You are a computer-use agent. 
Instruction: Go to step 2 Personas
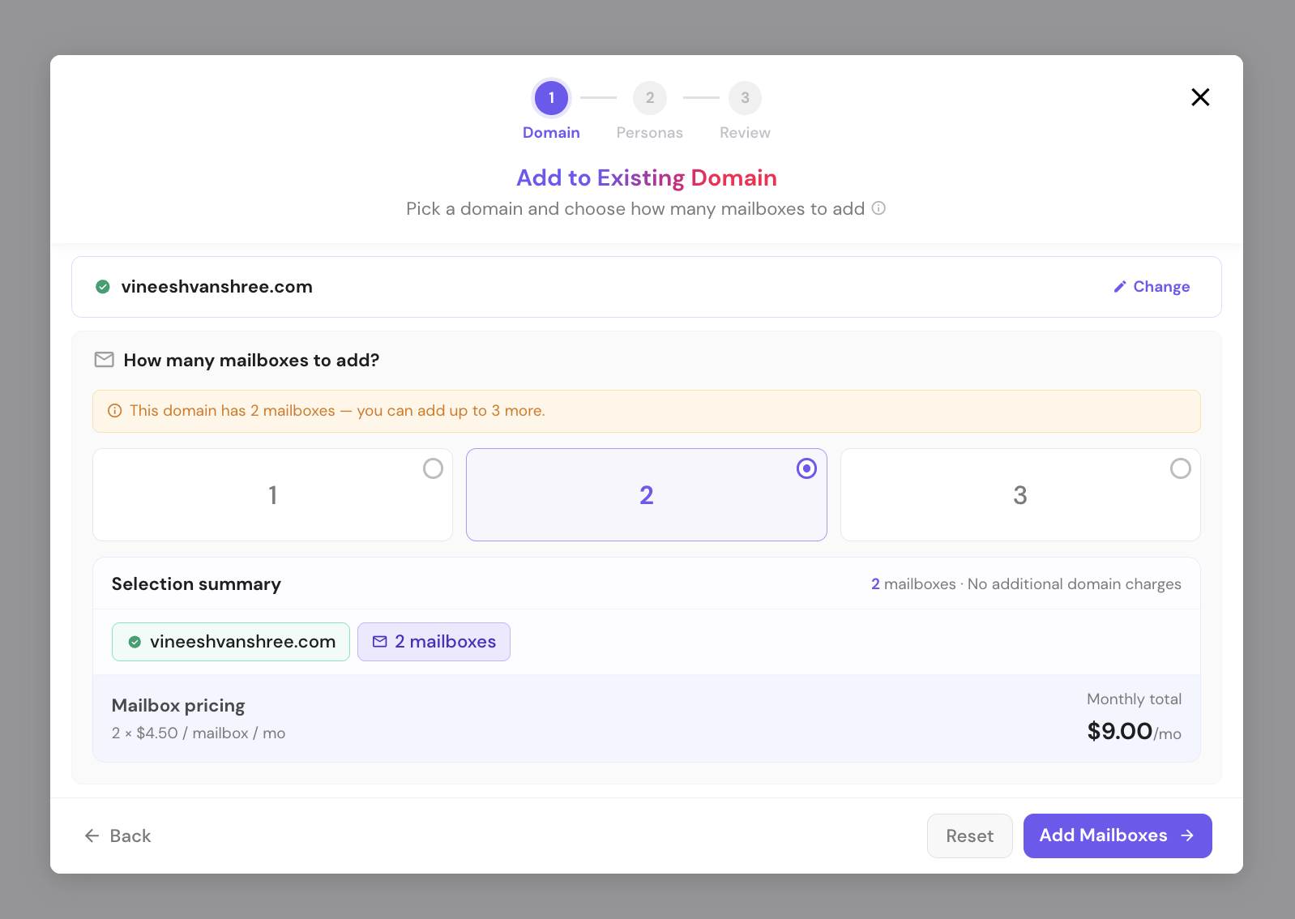pyautogui.click(x=649, y=111)
